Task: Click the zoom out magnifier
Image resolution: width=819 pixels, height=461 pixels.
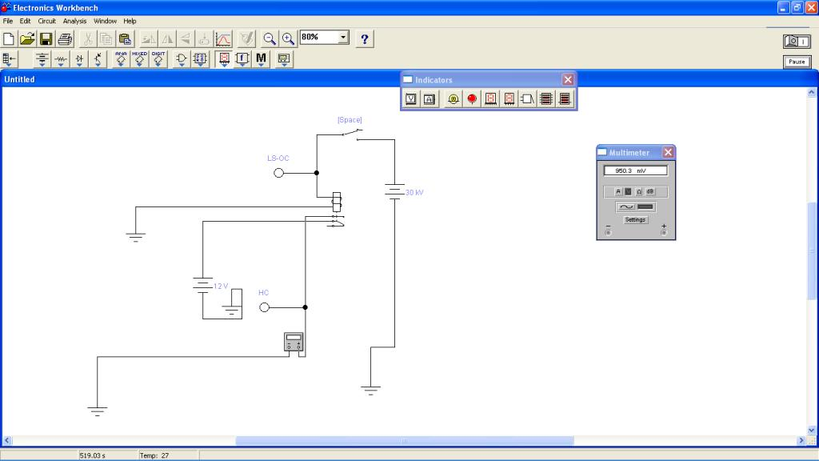Action: click(x=270, y=38)
